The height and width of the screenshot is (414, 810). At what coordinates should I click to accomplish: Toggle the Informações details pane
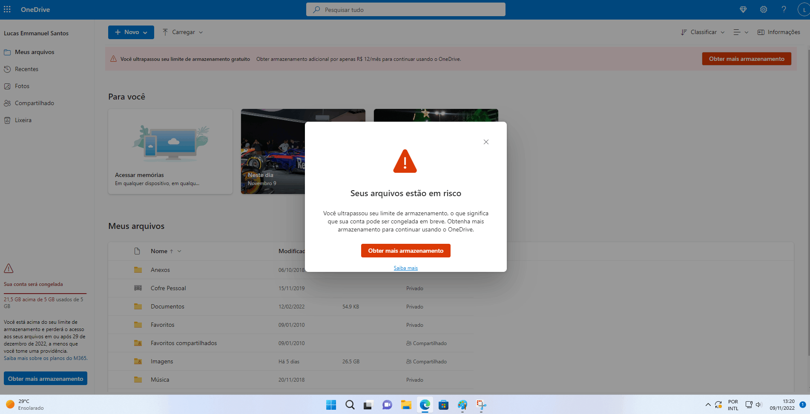click(779, 32)
